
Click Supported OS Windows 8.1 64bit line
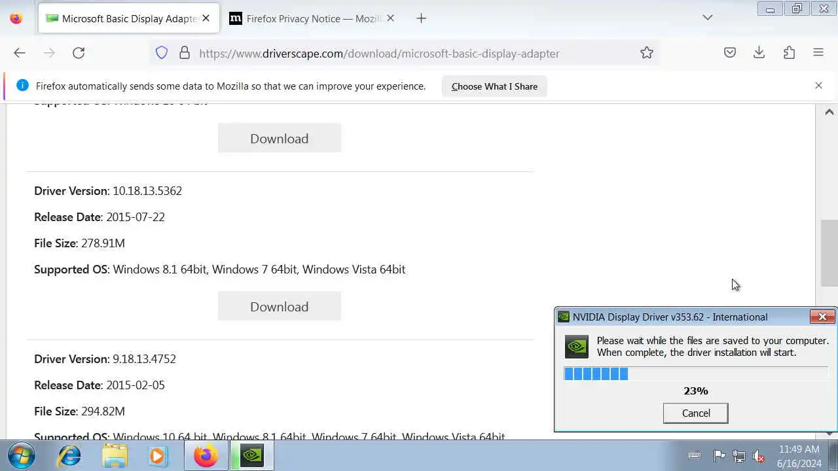tap(220, 270)
